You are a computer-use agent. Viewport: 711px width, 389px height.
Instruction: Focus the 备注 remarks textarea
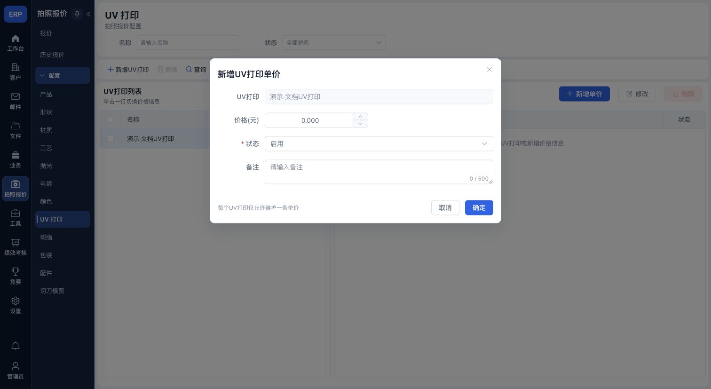(379, 172)
